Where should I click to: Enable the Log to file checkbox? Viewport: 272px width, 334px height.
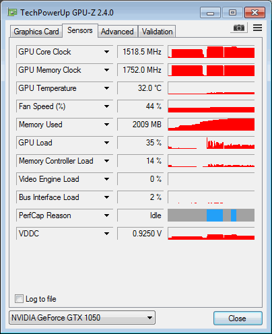coord(19,299)
